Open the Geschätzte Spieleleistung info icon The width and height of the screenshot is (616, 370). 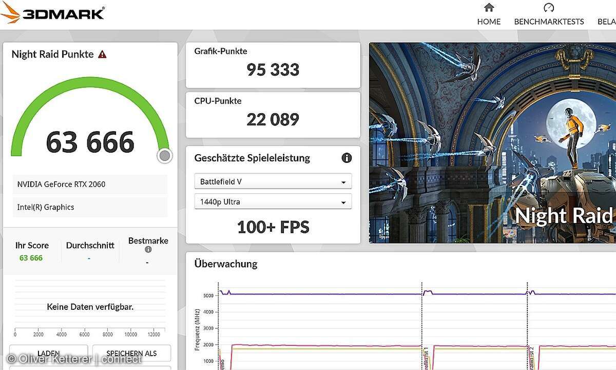[x=346, y=158]
